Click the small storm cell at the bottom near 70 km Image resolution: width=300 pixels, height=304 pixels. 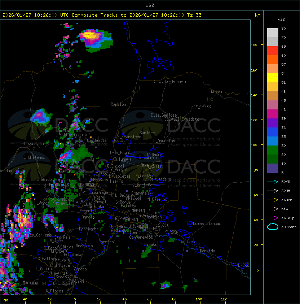click(166, 285)
